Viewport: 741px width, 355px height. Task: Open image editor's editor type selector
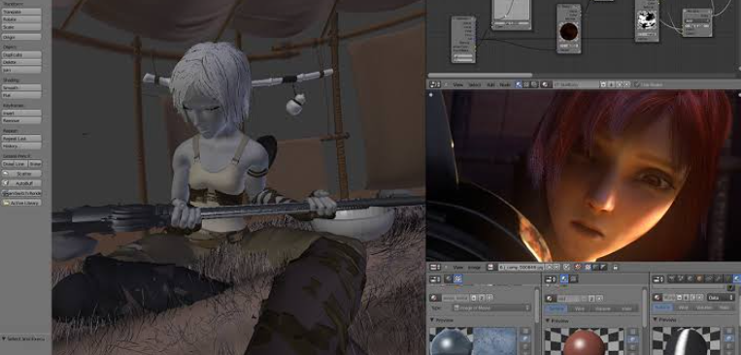pos(435,267)
